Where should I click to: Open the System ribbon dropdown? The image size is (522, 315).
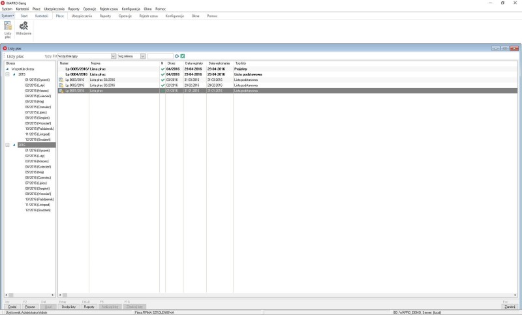8,15
